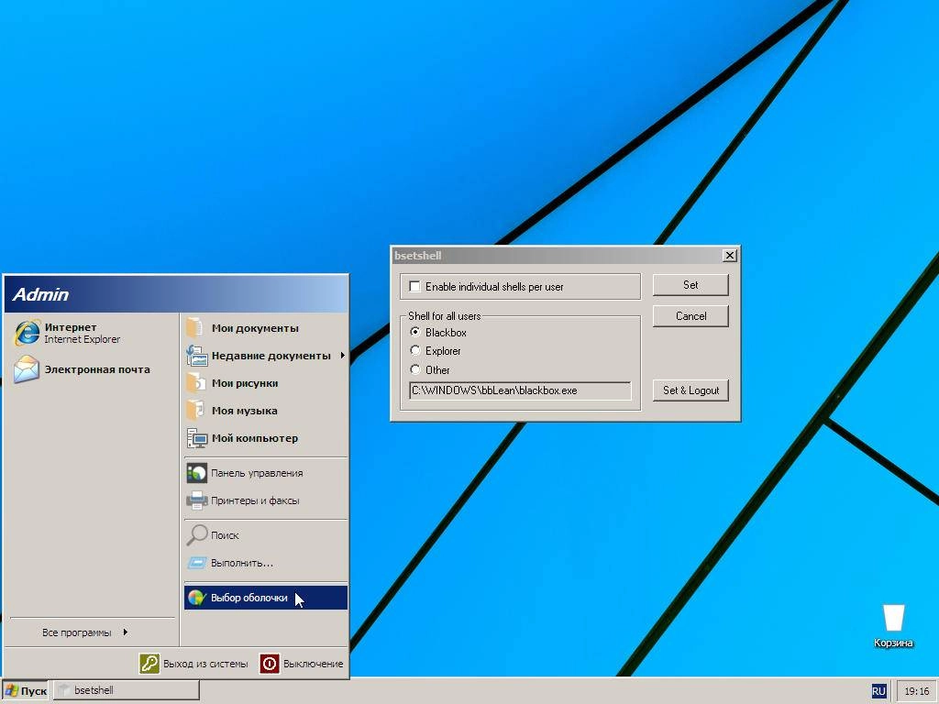
Task: Click the Пуск button label
Action: 34,691
